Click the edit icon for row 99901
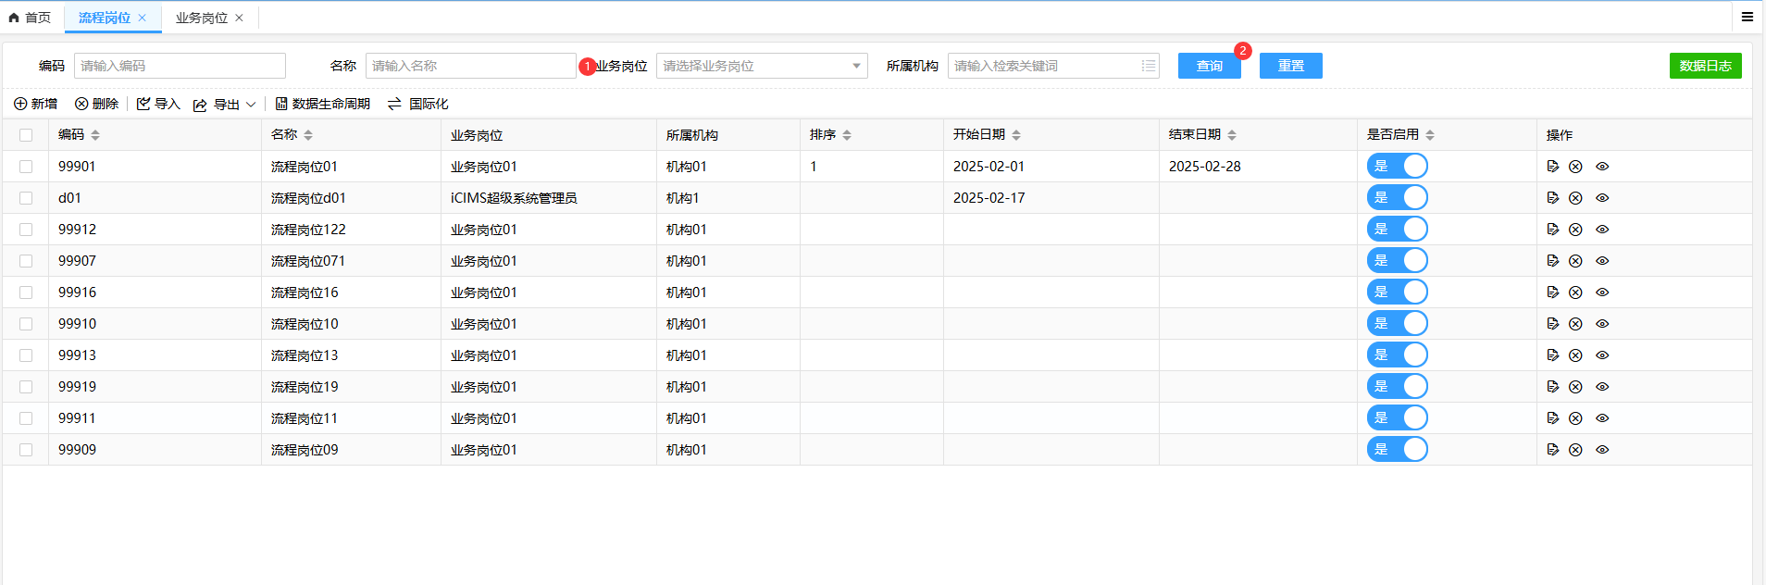The image size is (1766, 585). point(1553,167)
